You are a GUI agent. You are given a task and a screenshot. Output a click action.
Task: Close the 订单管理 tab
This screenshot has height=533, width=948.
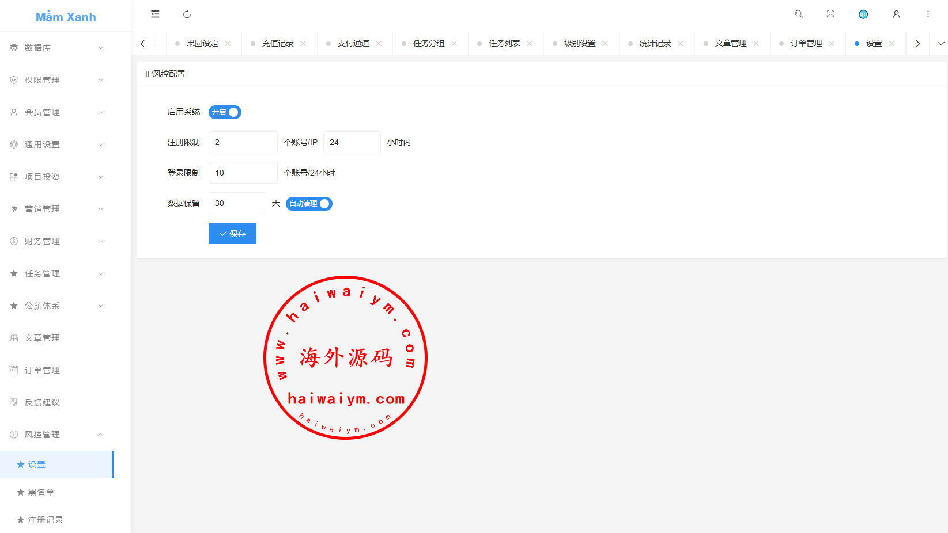tap(832, 44)
